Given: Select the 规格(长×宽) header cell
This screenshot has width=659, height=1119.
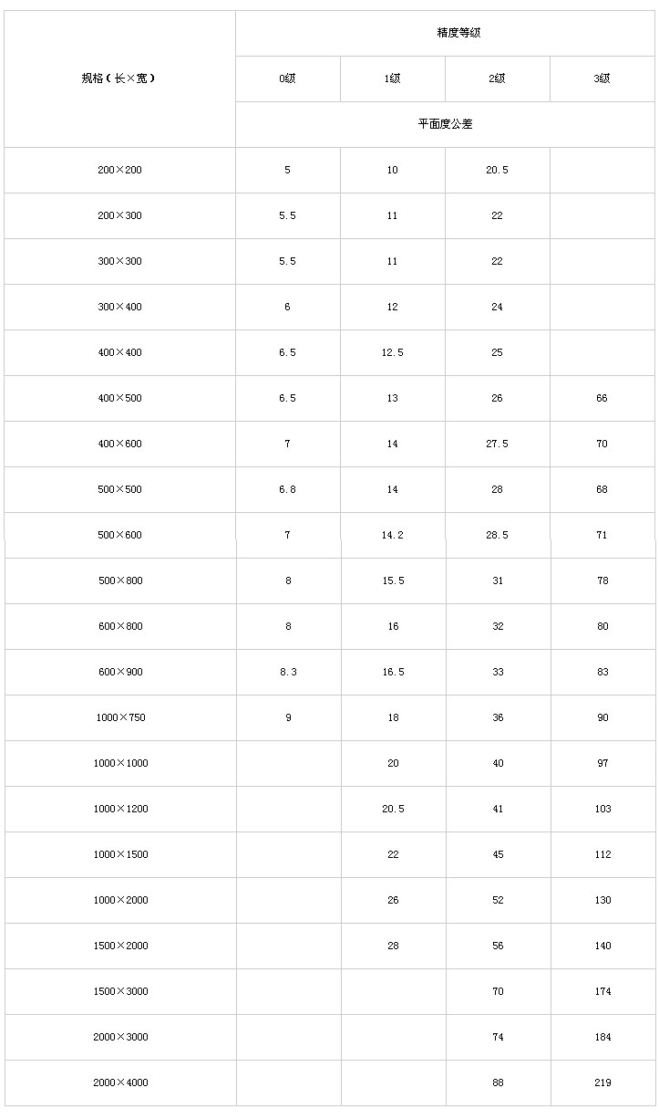Looking at the screenshot, I should point(119,78).
